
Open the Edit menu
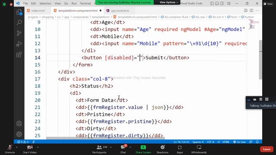pos(34,3)
